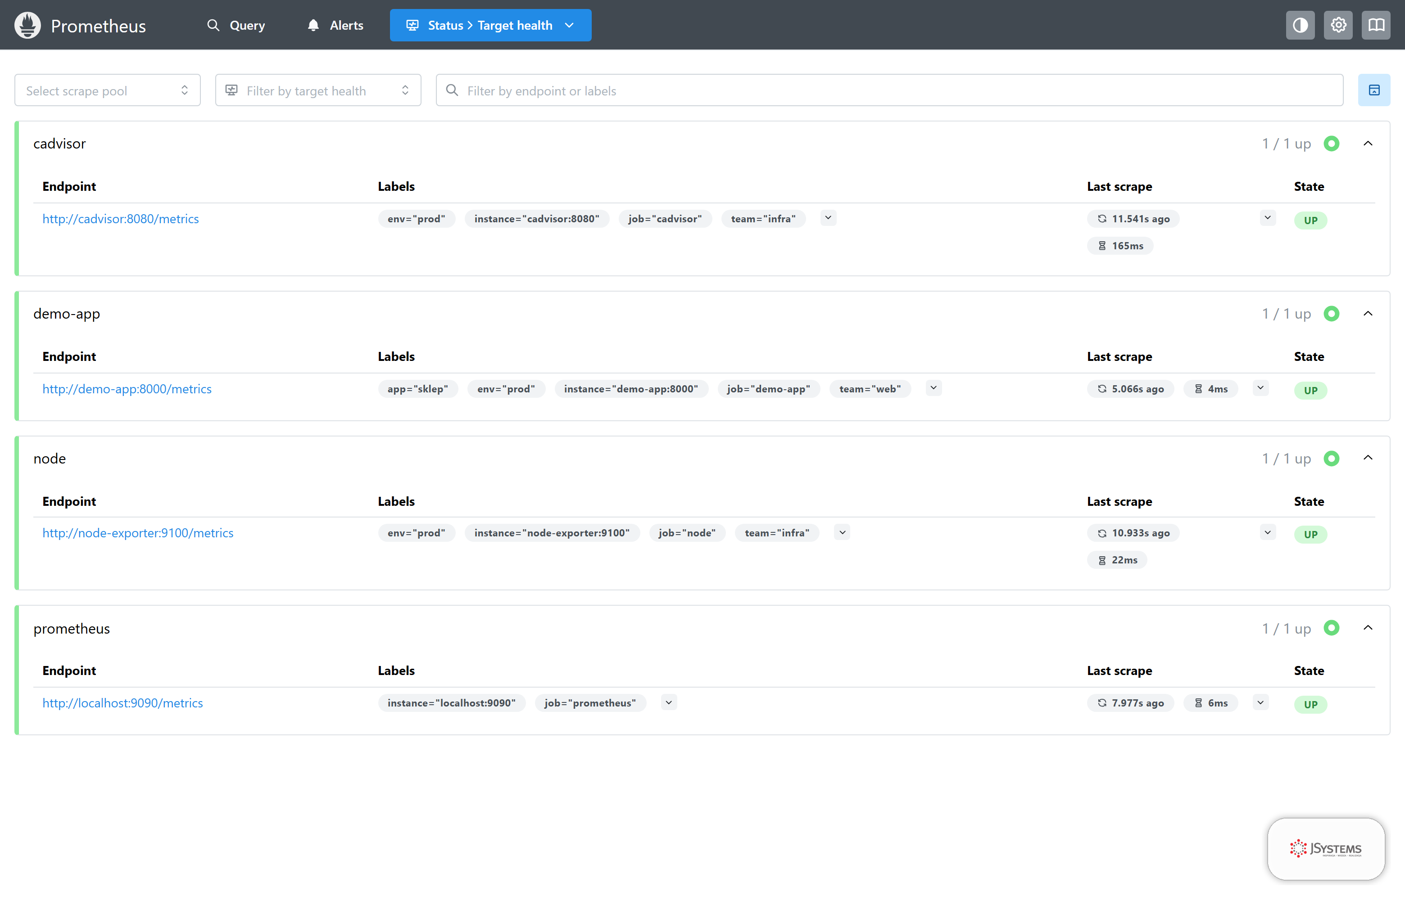Open http://localhost:9090/metrics link
This screenshot has width=1405, height=900.
[x=123, y=703]
